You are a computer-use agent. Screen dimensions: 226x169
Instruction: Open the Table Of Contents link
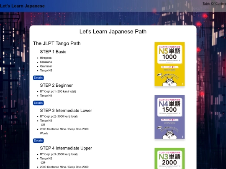214,4
